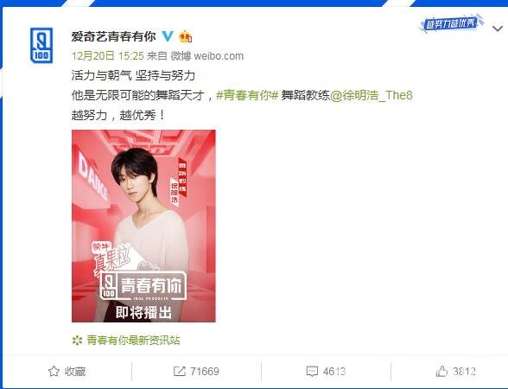Open the 爱奇艺青春有你 account name

pyautogui.click(x=113, y=36)
